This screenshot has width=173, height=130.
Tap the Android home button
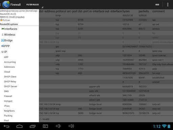[20, 126]
